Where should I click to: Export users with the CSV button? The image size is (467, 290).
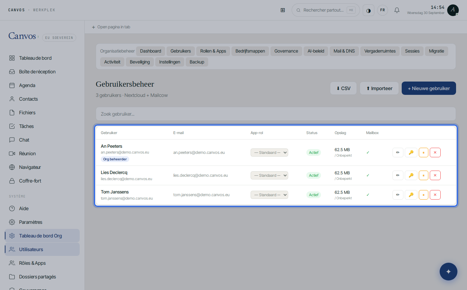pyautogui.click(x=343, y=88)
